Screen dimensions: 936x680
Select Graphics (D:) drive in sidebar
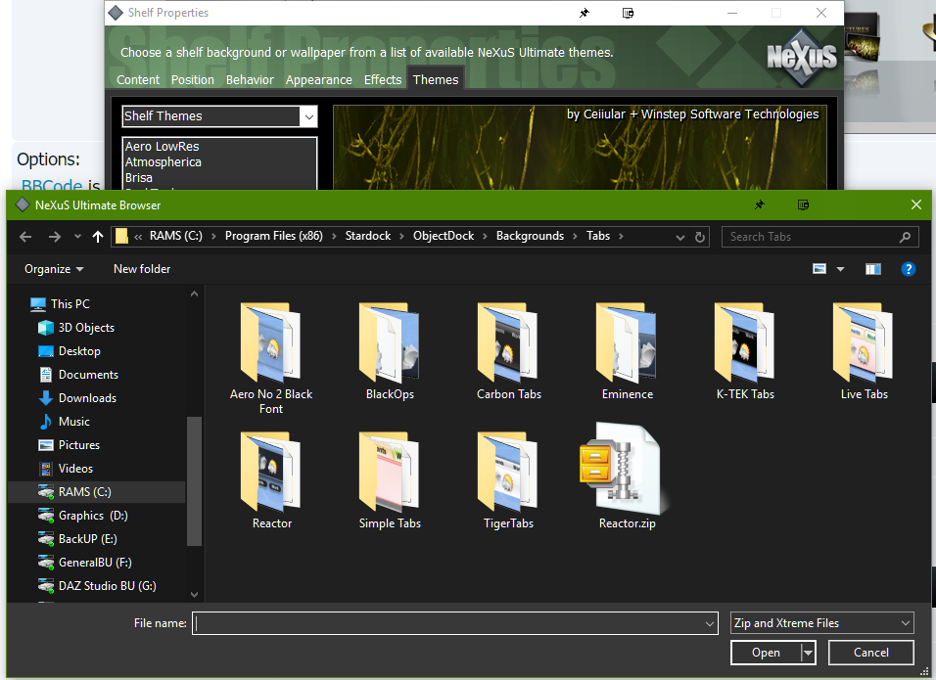point(93,516)
